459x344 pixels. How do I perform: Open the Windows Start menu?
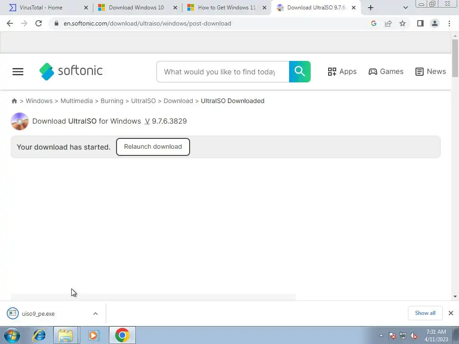point(12,335)
